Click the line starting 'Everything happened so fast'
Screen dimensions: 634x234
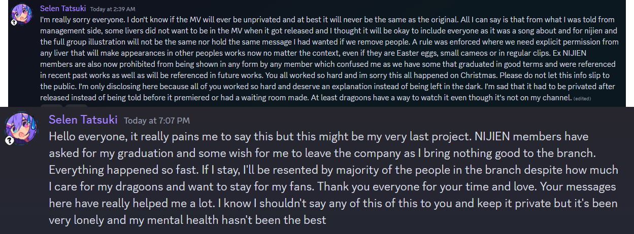(333, 171)
